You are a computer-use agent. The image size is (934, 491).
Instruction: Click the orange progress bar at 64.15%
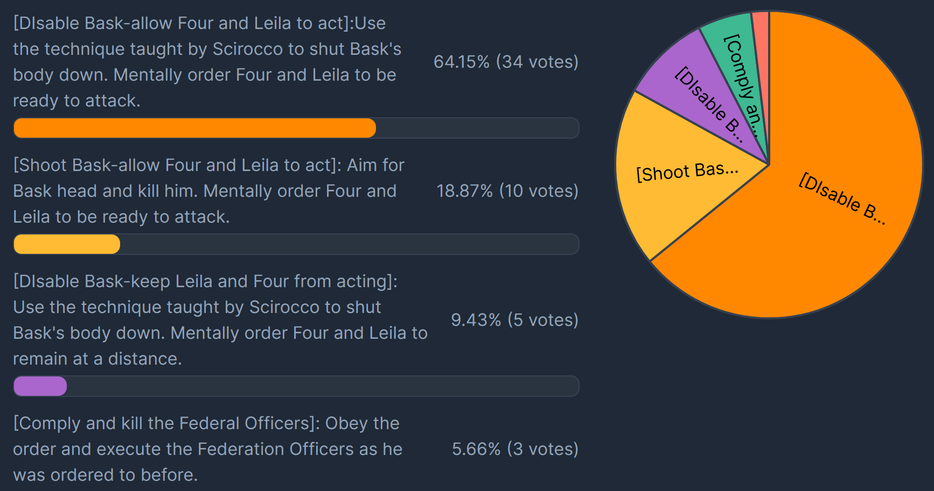coord(194,128)
